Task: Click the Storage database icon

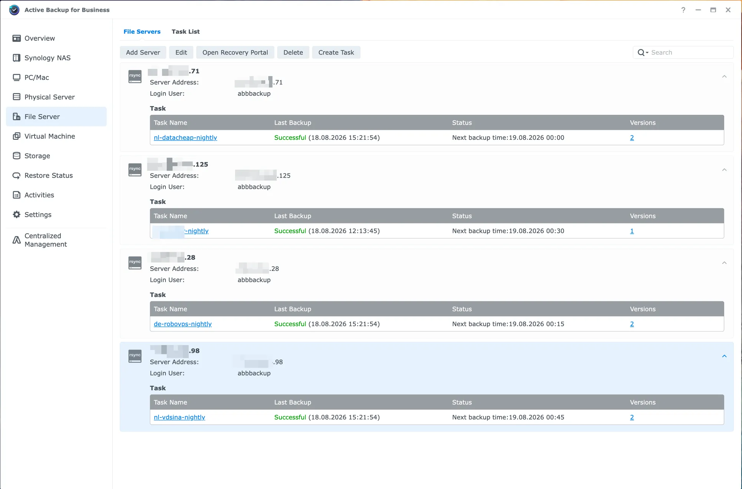Action: click(16, 156)
